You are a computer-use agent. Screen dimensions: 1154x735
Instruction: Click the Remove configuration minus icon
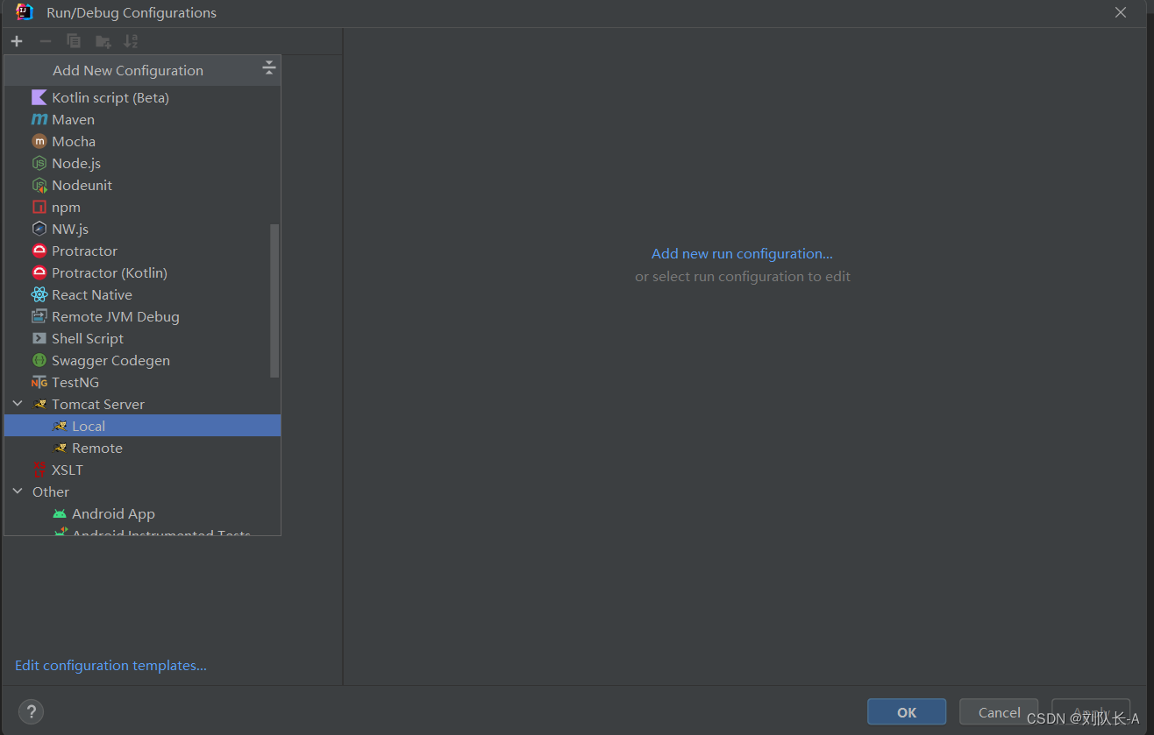(x=46, y=41)
